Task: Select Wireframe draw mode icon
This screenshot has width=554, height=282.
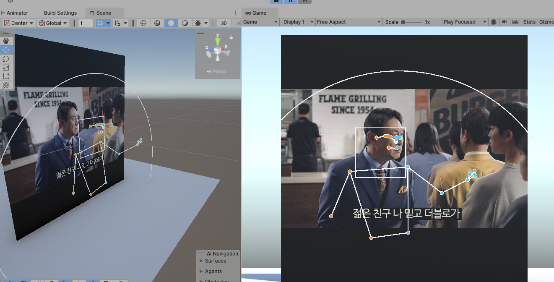Action: [x=143, y=23]
